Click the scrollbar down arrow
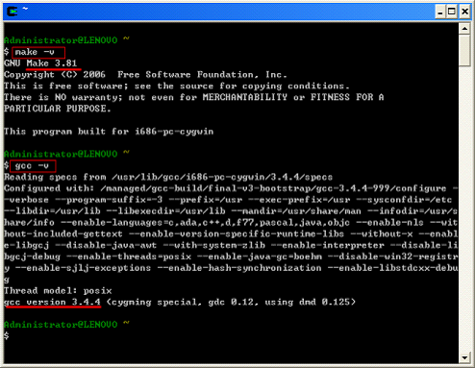The width and height of the screenshot is (475, 368). pyautogui.click(x=464, y=357)
